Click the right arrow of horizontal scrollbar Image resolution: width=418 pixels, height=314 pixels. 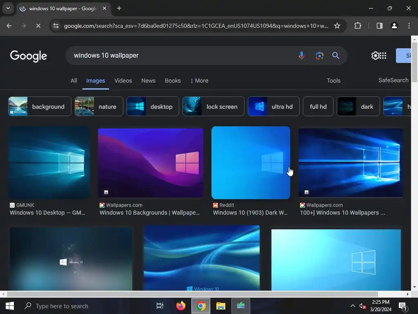[408, 294]
